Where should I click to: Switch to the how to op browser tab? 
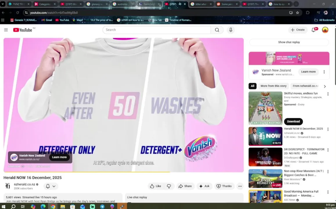[279, 4]
